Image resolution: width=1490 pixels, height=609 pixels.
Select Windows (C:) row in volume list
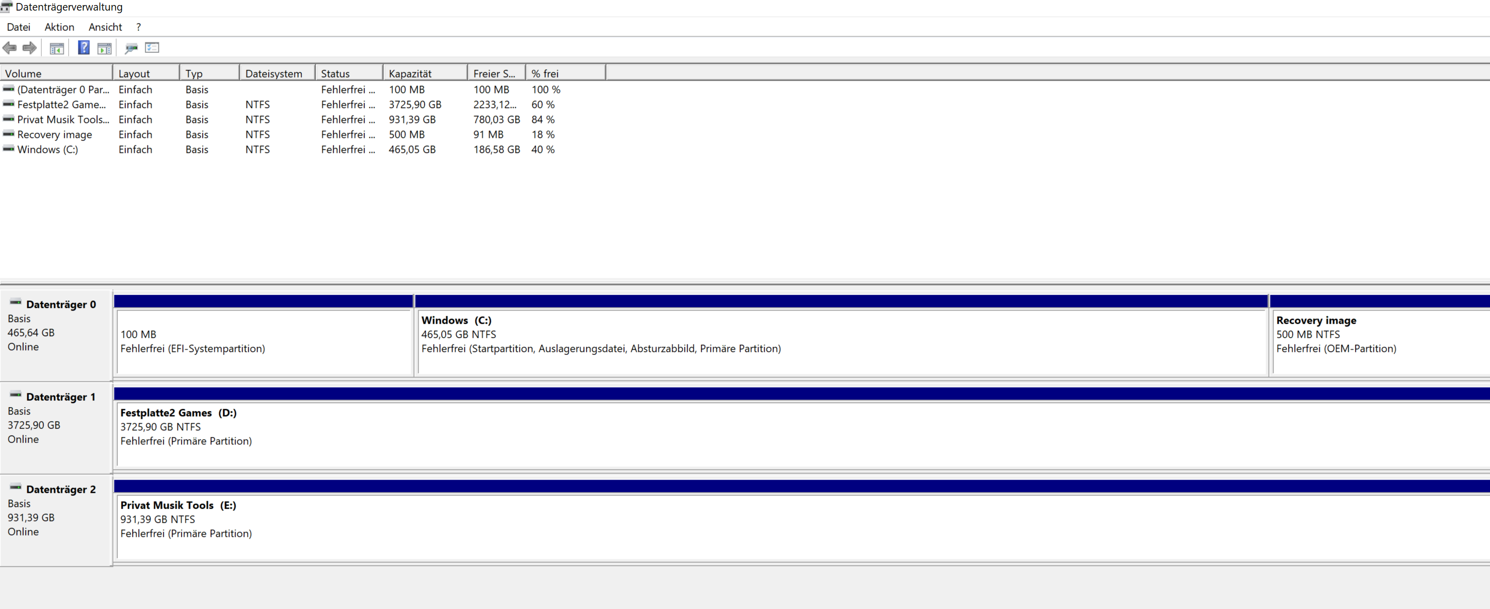coord(47,149)
